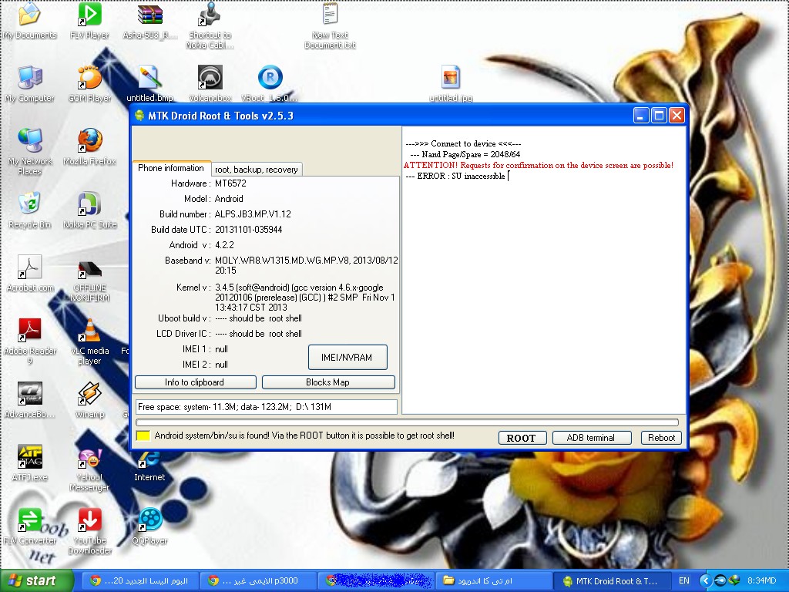Click the red ATTENTION log line

coord(539,165)
